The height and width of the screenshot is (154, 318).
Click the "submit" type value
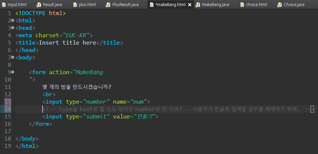click(96, 116)
